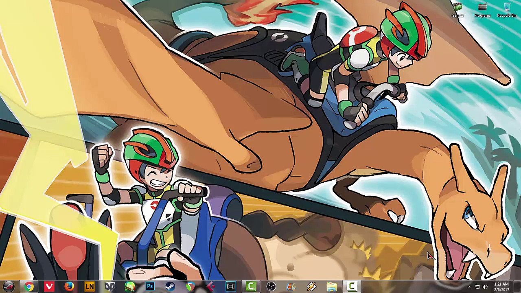The width and height of the screenshot is (521, 293).
Task: Launch OBS Studio from taskbar
Action: pos(271,287)
